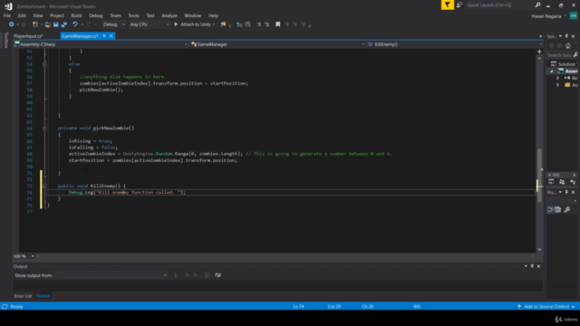Viewport: 580px width, 326px height.
Task: Select the Output tab at bottom
Action: (43, 296)
